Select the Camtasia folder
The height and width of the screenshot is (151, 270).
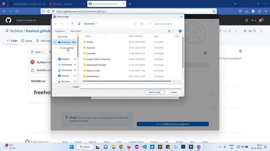click(91, 53)
